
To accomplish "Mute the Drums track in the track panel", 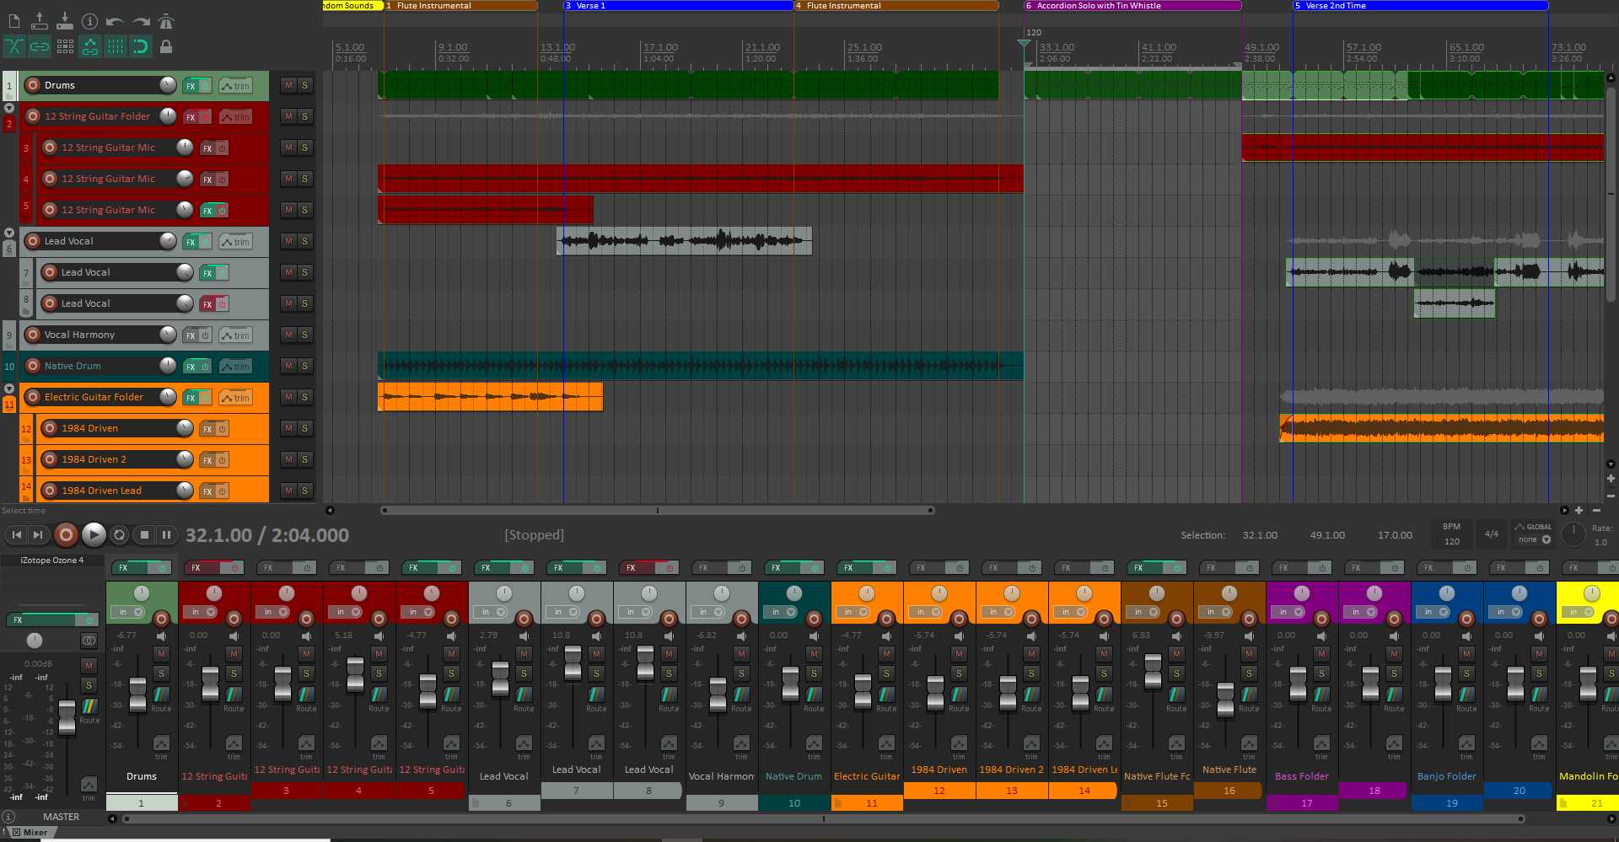I will pos(289,85).
